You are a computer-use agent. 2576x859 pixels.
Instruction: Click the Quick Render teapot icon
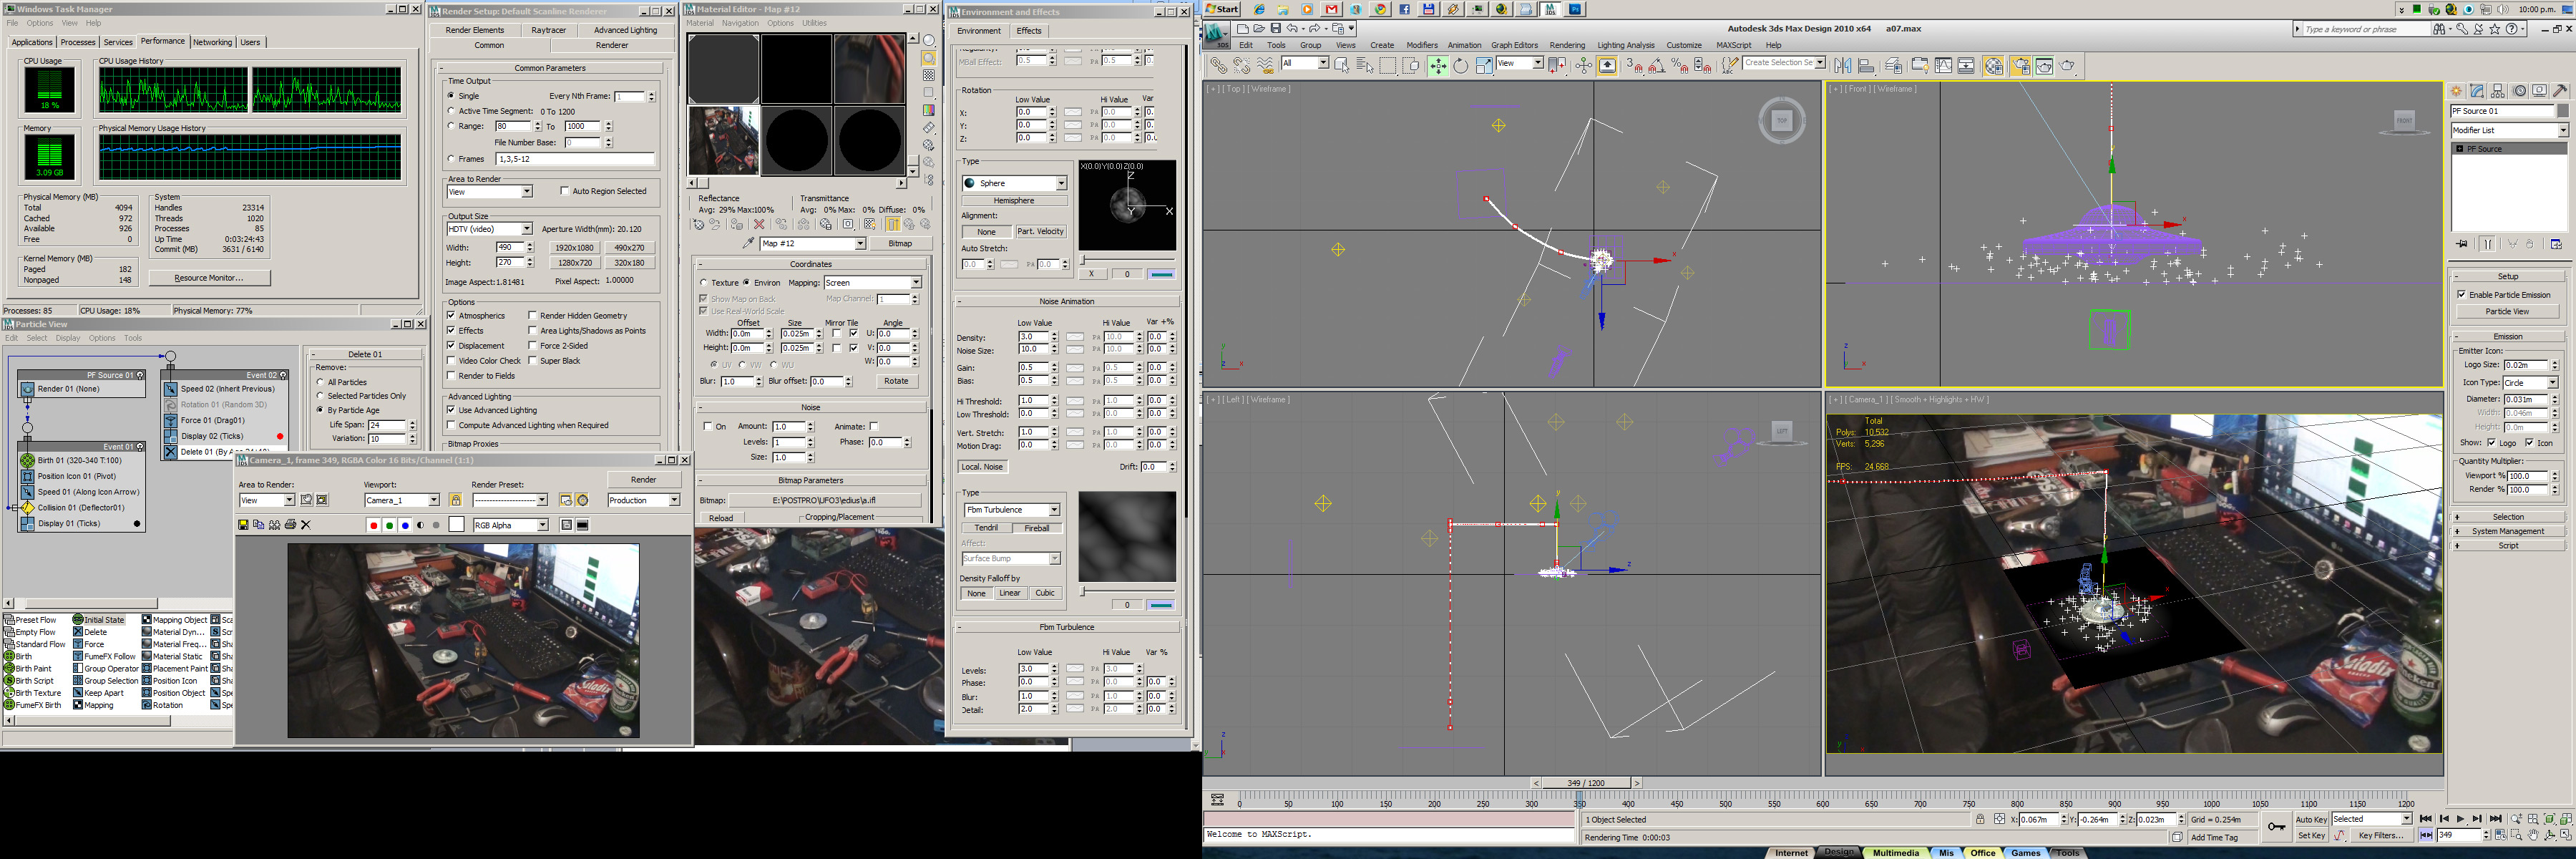[2067, 66]
